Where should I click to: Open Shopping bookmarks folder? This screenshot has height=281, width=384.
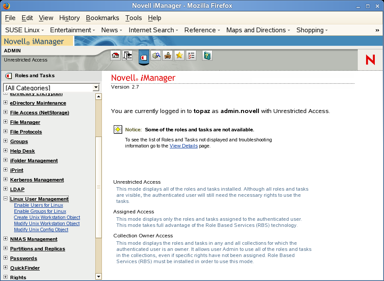pyautogui.click(x=312, y=30)
